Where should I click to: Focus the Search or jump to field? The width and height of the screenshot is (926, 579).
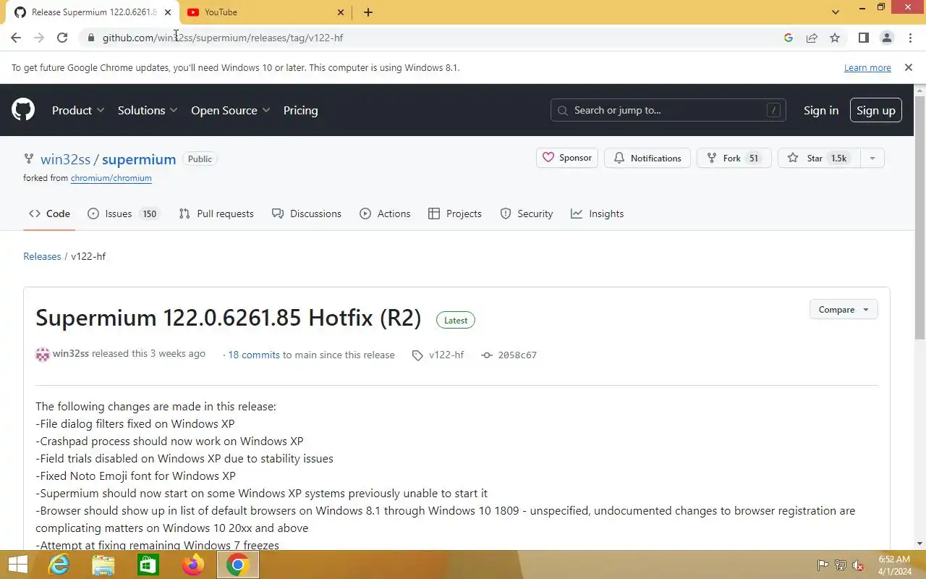[668, 111]
